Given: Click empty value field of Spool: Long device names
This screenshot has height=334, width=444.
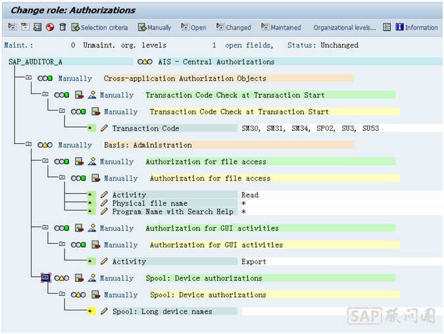Looking at the screenshot, I should [x=341, y=312].
